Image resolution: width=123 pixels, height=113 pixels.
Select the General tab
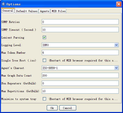(8, 11)
